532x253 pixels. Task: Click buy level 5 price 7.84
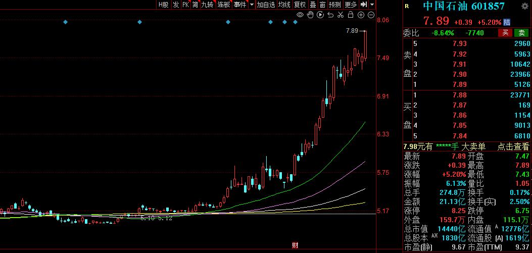(x=459, y=136)
